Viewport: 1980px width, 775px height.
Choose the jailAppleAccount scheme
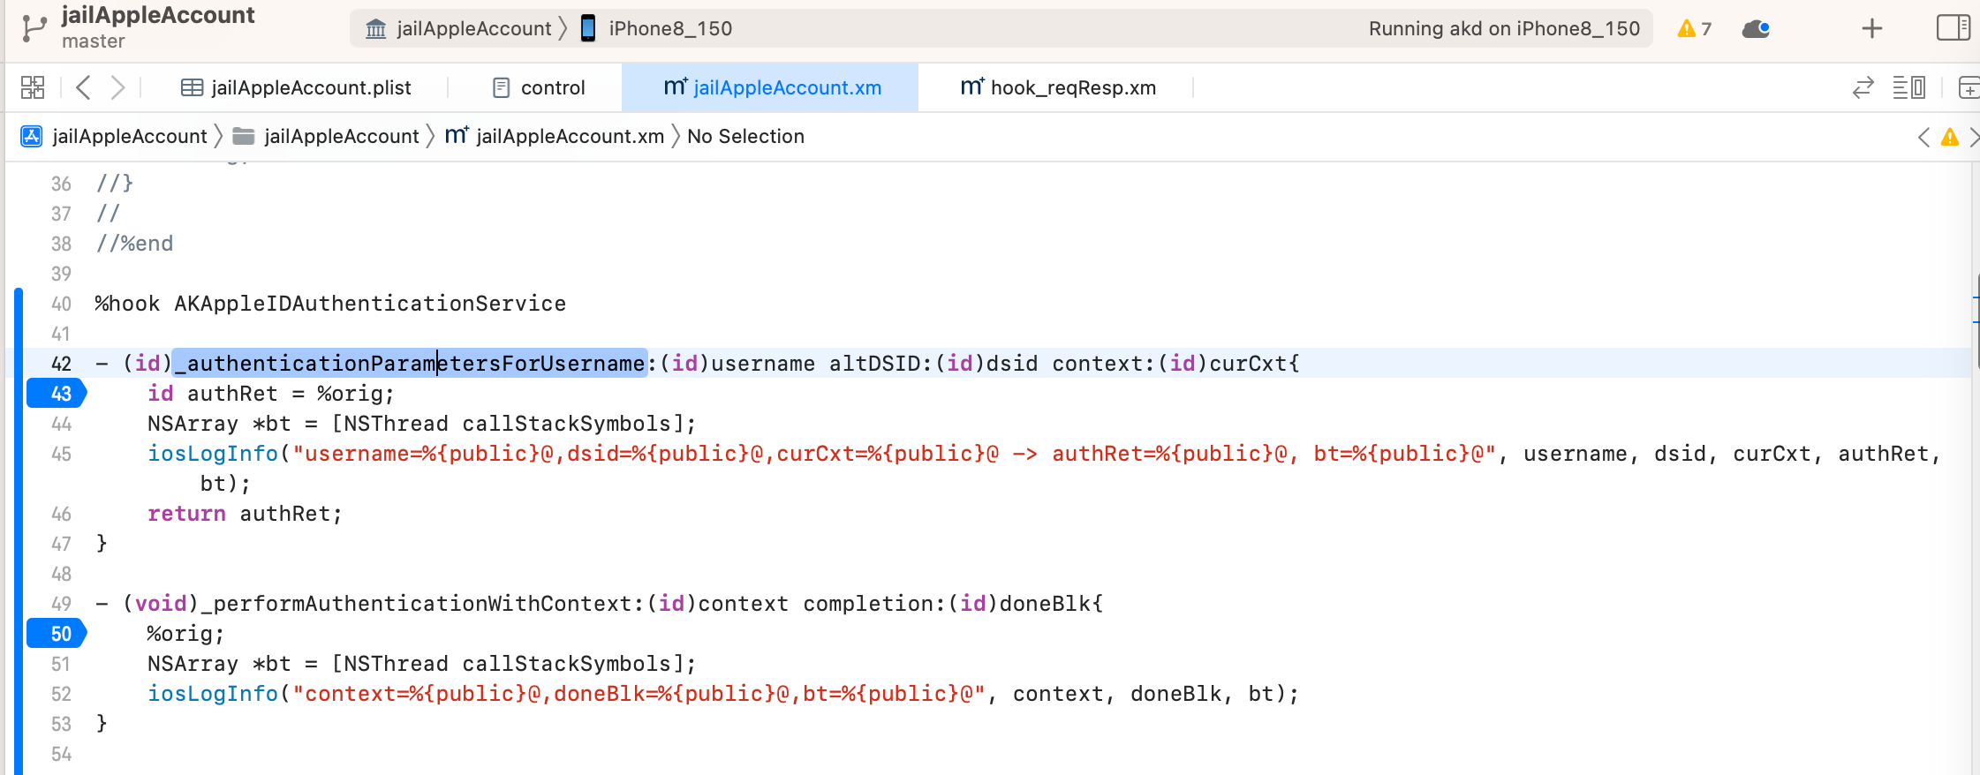(459, 28)
